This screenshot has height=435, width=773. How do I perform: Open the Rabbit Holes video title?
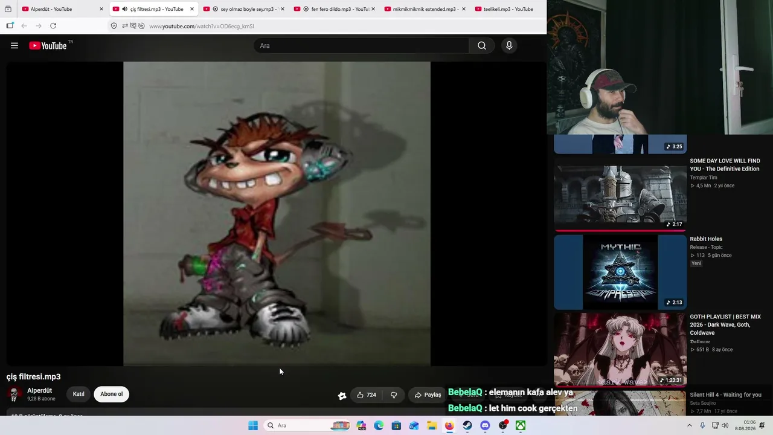pyautogui.click(x=706, y=239)
